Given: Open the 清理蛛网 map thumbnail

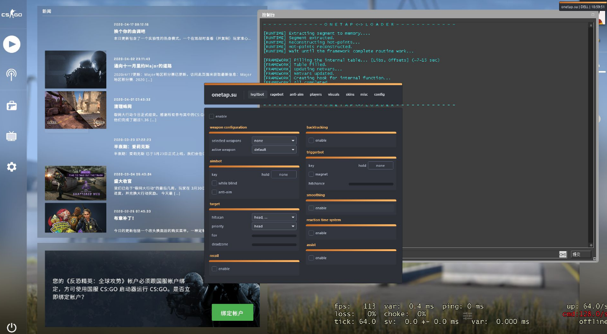Looking at the screenshot, I should click(x=75, y=110).
